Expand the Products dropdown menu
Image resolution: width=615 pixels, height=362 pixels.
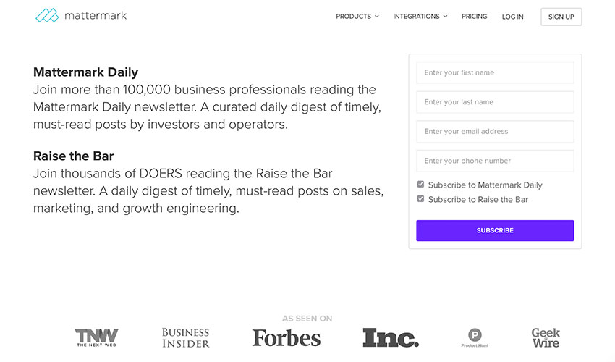pos(357,17)
